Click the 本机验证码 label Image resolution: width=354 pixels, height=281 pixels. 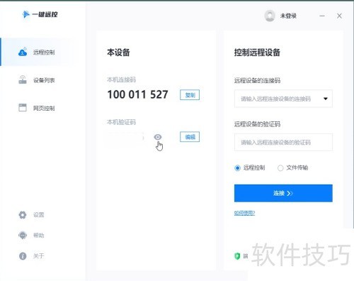tap(121, 122)
